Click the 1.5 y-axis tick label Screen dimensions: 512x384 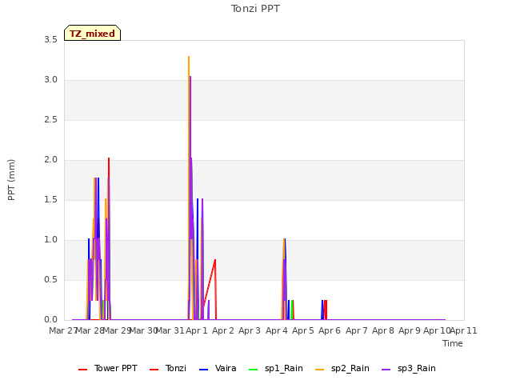(50, 200)
